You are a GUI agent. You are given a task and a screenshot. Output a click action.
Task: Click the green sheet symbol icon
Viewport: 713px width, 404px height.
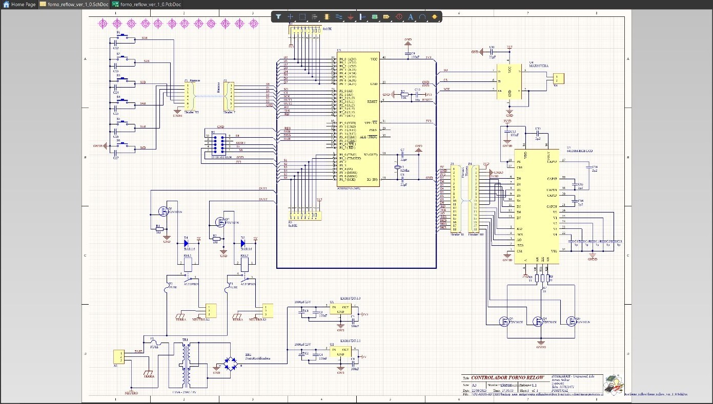(375, 17)
